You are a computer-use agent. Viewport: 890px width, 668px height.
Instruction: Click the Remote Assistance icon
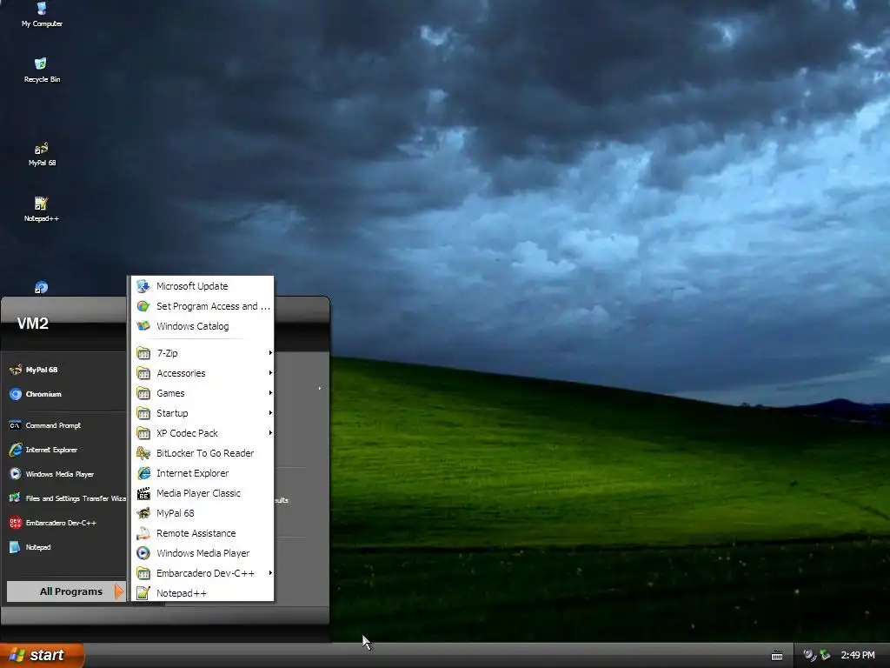tap(143, 533)
